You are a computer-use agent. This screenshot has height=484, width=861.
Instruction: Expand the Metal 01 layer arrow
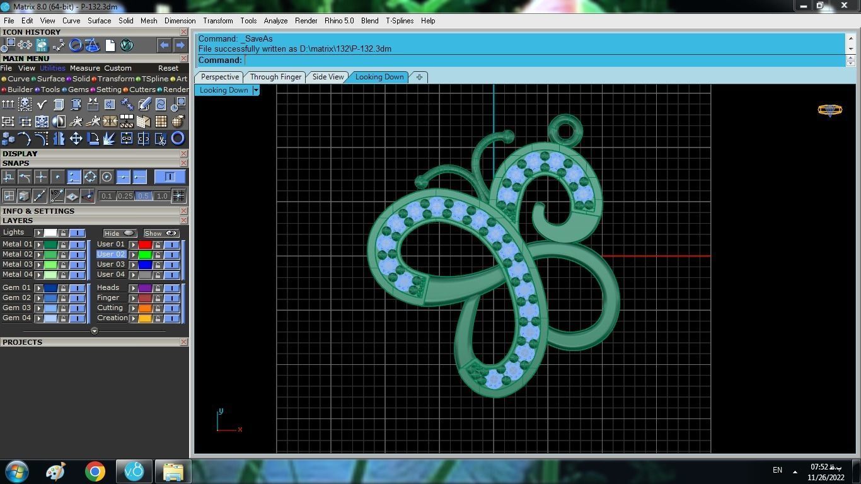click(38, 245)
